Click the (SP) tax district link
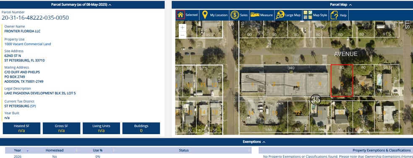The image size is (413, 158). (x=33, y=106)
